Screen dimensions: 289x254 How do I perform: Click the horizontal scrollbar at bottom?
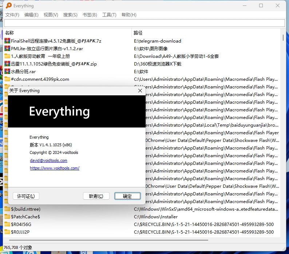point(108,240)
